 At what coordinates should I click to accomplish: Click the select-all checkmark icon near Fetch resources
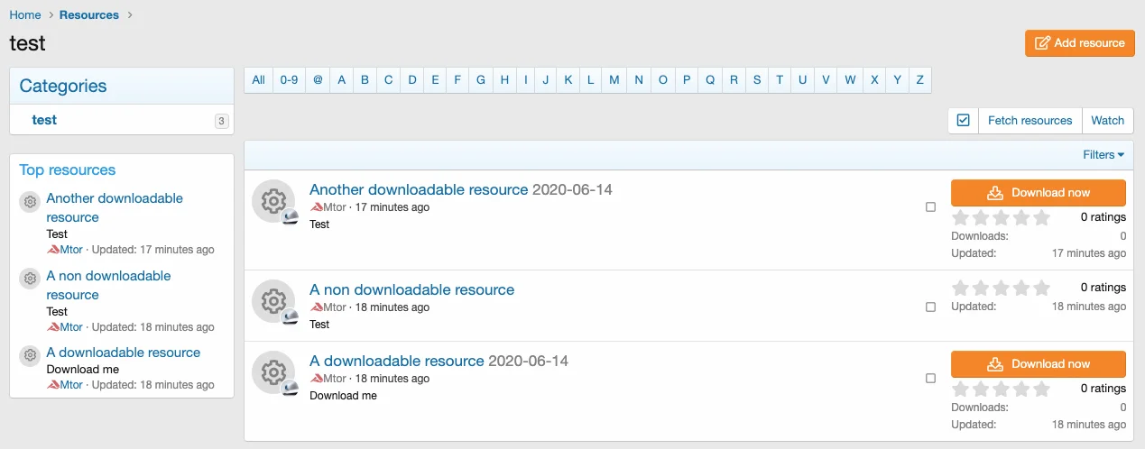[963, 120]
